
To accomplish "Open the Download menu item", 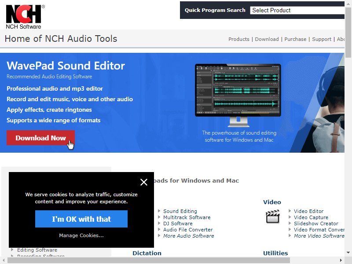I will [x=267, y=39].
